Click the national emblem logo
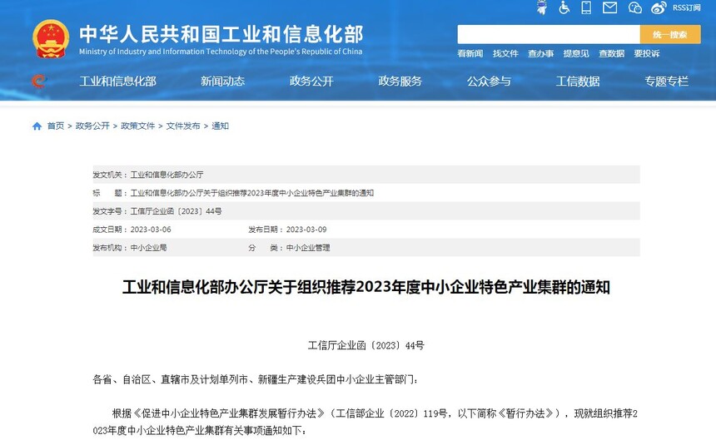This screenshot has width=716, height=440. [51, 39]
